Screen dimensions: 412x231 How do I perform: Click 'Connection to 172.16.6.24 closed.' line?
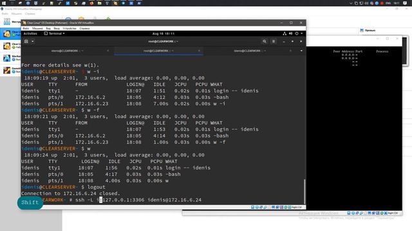pos(70,194)
